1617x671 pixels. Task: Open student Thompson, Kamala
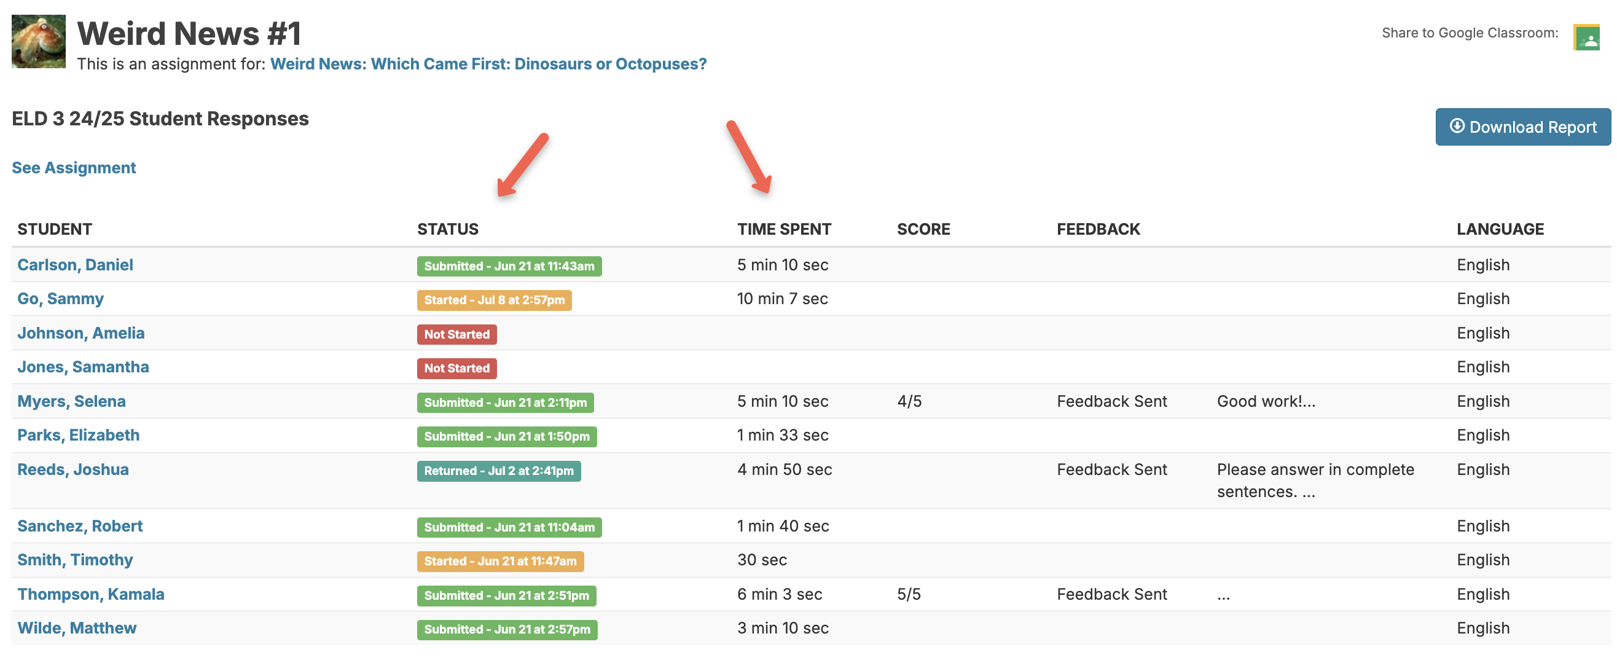[x=91, y=595]
